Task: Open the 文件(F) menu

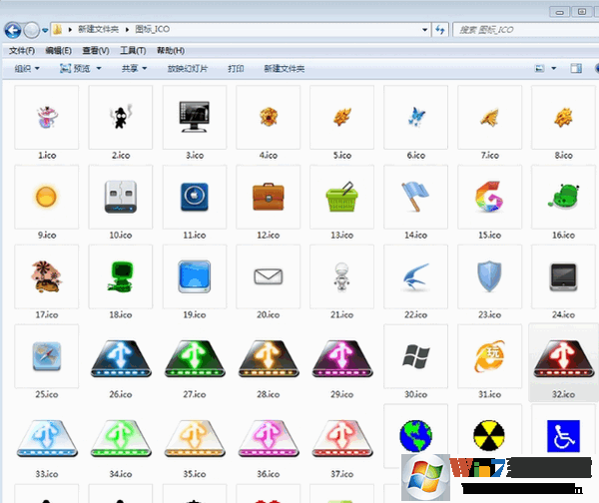Action: click(21, 50)
